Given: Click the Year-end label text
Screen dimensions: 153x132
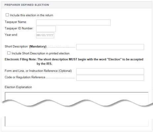Looking at the screenshot, I should tap(11, 35).
